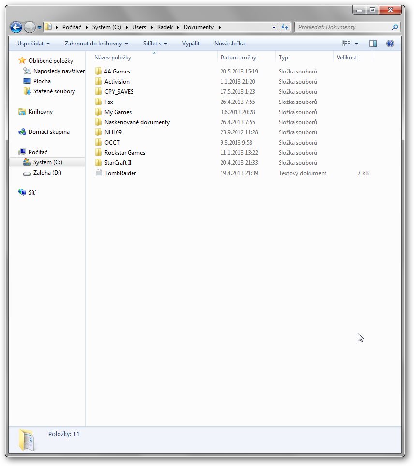Select the TombRaider text document icon

pos(99,173)
